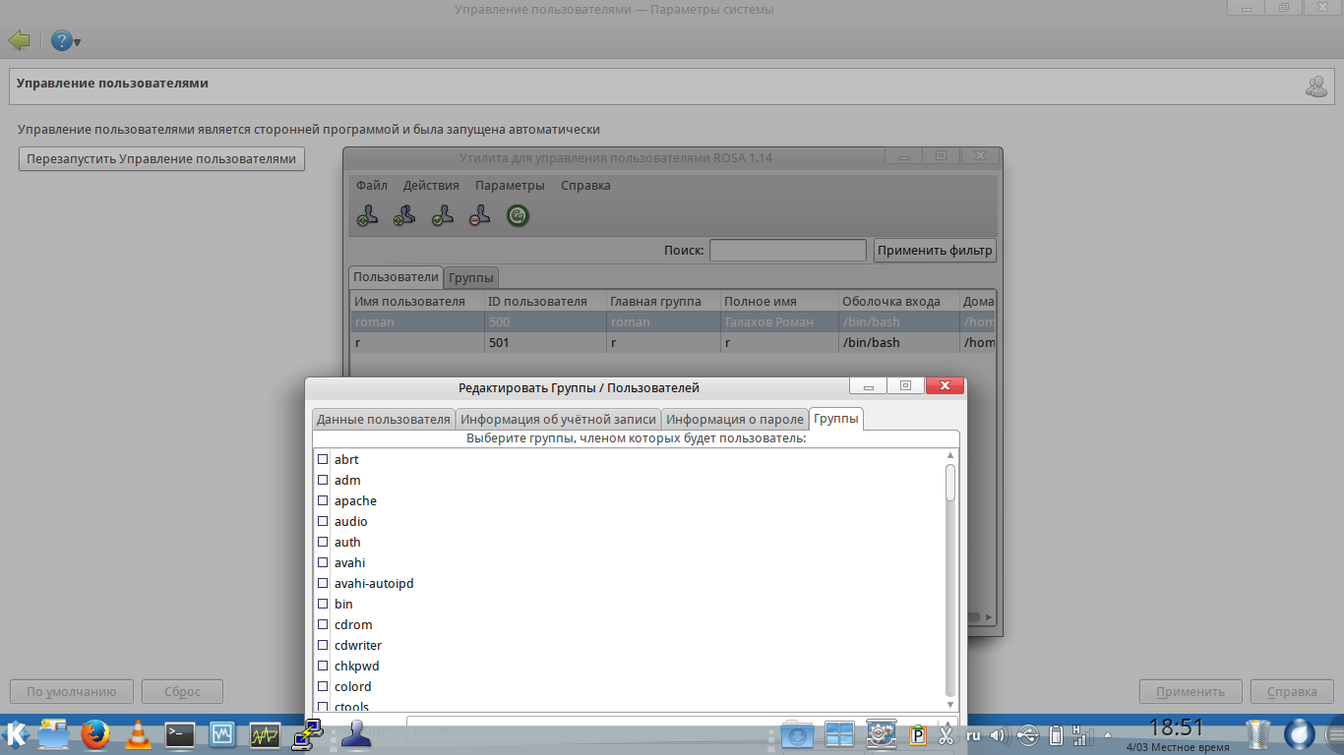The image size is (1344, 755).
Task: Switch to the user management taskbar entry
Action: click(355, 734)
